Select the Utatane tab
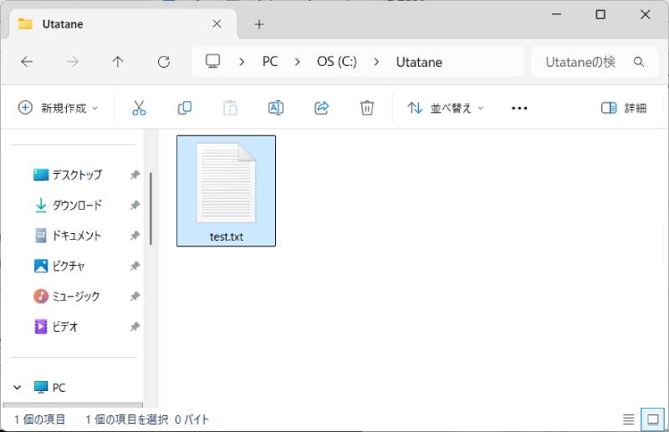Viewport: 669px width, 432px height. 123,24
